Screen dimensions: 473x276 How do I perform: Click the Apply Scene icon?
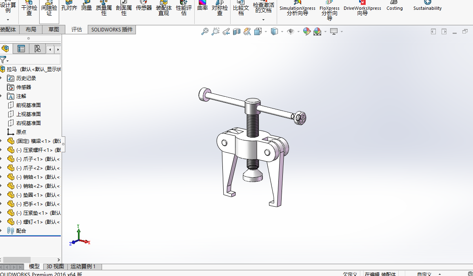point(318,31)
